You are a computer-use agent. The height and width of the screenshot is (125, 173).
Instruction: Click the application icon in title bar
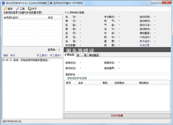tap(3, 3)
